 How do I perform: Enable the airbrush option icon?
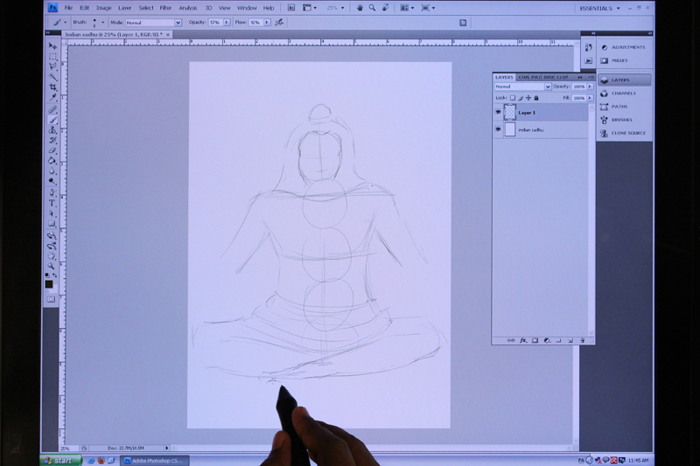pyautogui.click(x=279, y=22)
